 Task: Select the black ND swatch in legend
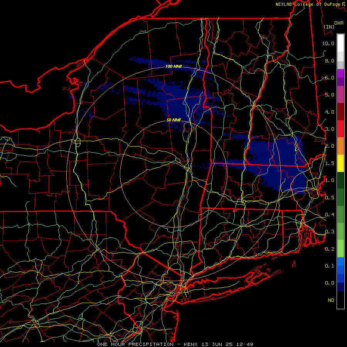point(340,300)
